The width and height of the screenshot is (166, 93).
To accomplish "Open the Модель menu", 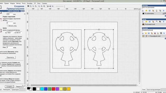I will coord(12,3).
